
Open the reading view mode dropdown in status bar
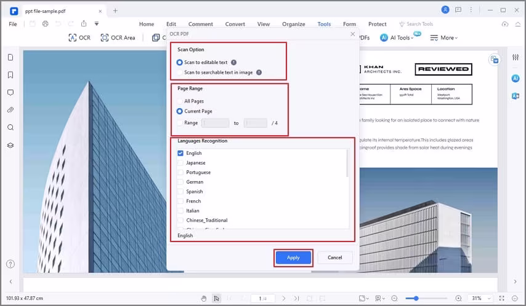[380, 298]
